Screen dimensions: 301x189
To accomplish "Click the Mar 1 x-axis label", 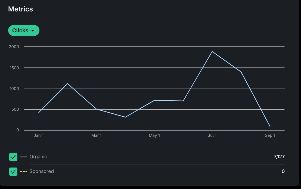I will point(97,135).
